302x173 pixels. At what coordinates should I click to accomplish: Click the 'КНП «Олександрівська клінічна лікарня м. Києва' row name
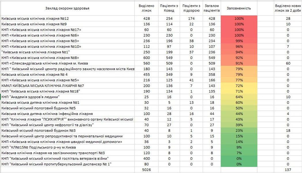pyautogui.click(x=45, y=63)
